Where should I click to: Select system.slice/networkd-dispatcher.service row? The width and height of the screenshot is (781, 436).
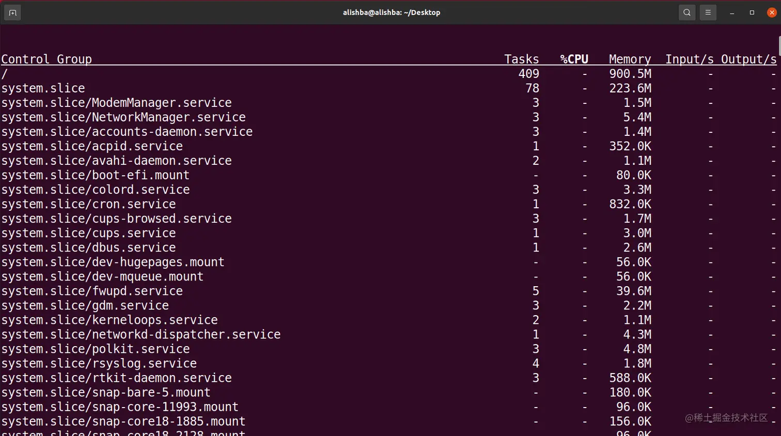388,334
